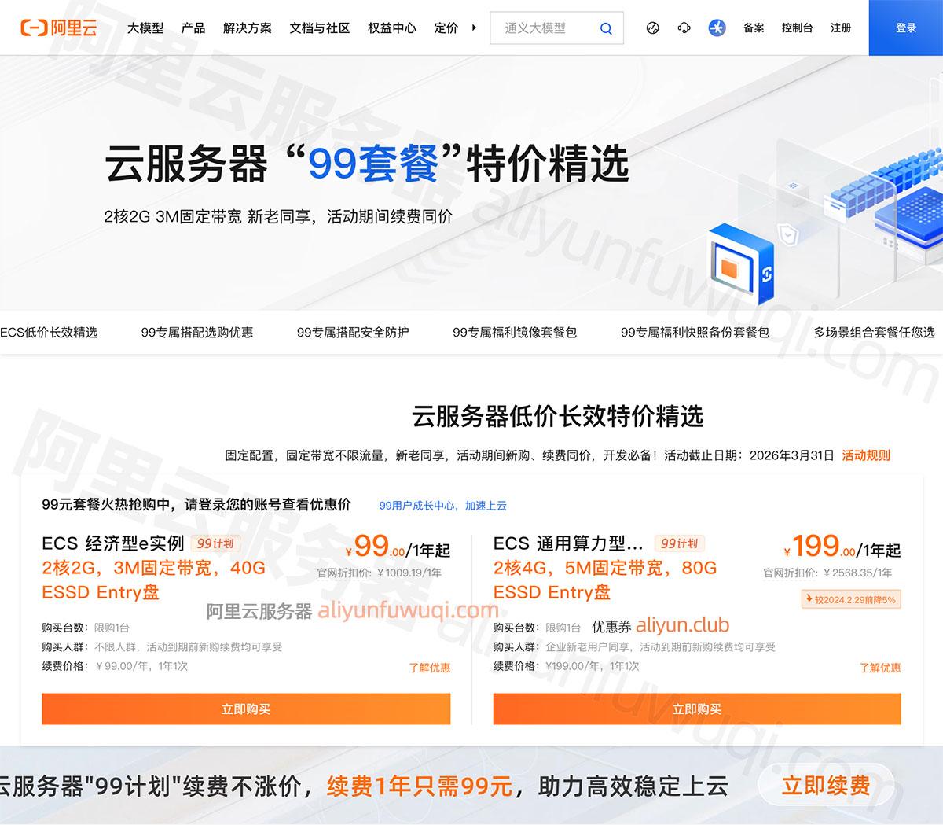This screenshot has height=825, width=943.
Task: Click the ECS 通用算力型 title
Action: tap(568, 543)
